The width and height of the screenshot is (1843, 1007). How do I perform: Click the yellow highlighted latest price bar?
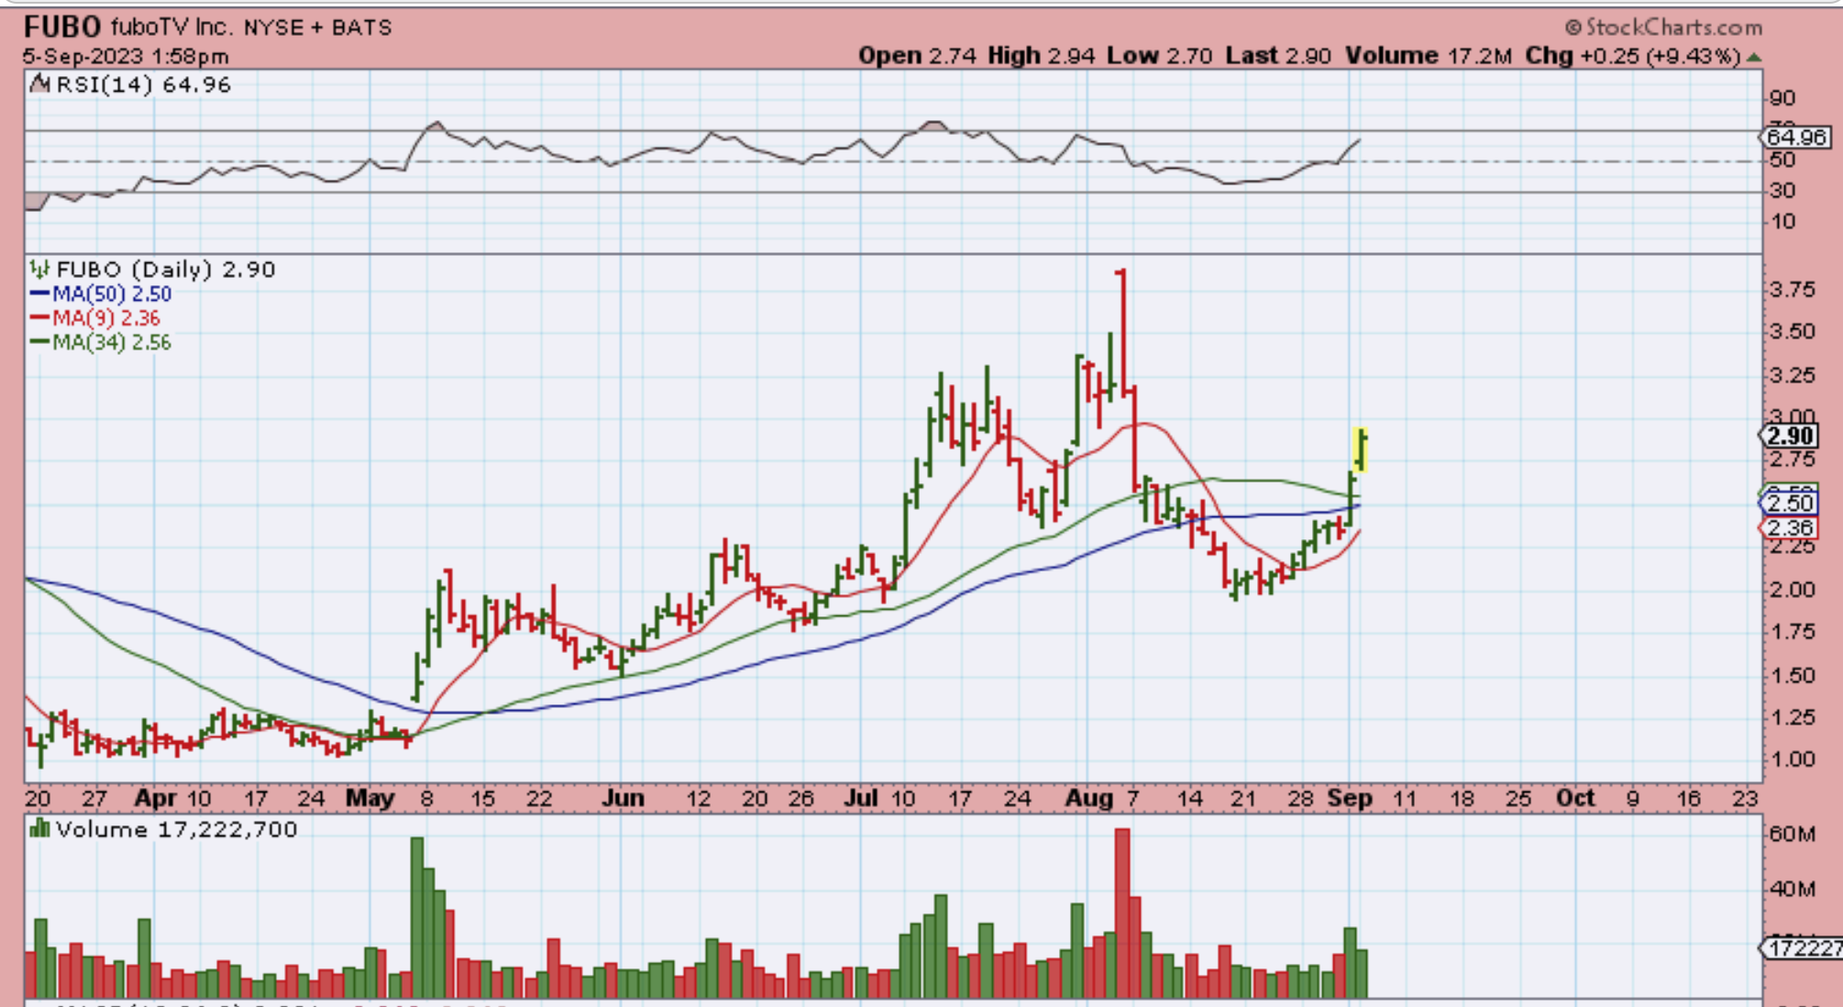[1361, 449]
